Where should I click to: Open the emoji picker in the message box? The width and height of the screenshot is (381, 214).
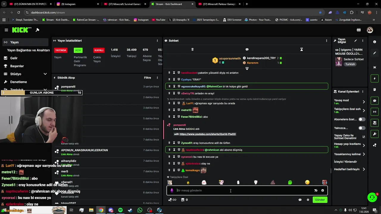(x=323, y=191)
